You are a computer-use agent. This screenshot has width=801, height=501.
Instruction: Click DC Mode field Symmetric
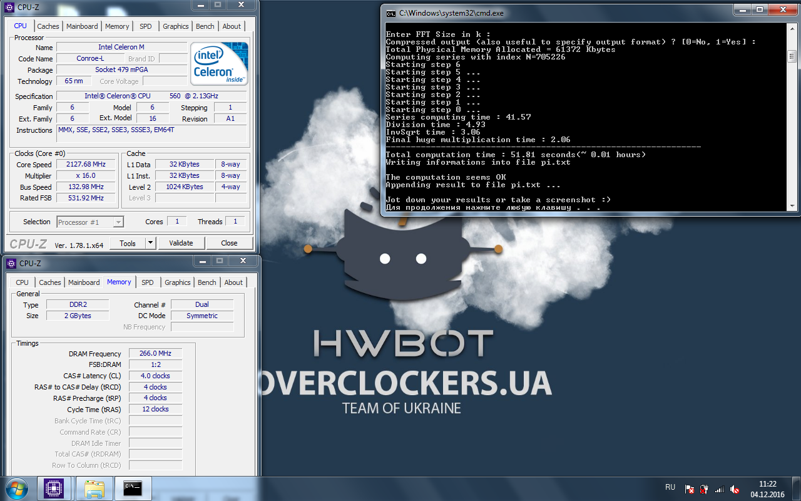(202, 316)
